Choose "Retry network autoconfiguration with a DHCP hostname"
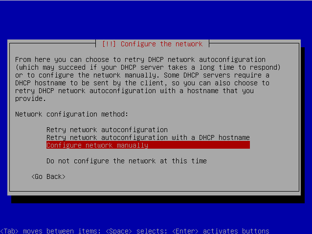Screen dimensions: 312x234 [x=148, y=137]
